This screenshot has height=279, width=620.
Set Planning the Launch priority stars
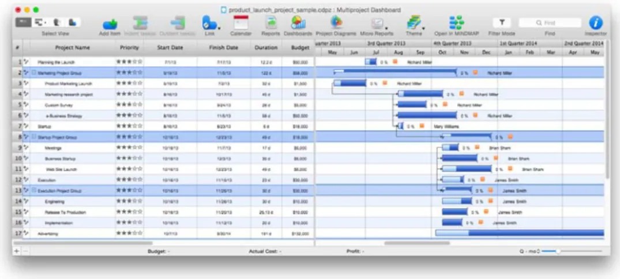[129, 62]
